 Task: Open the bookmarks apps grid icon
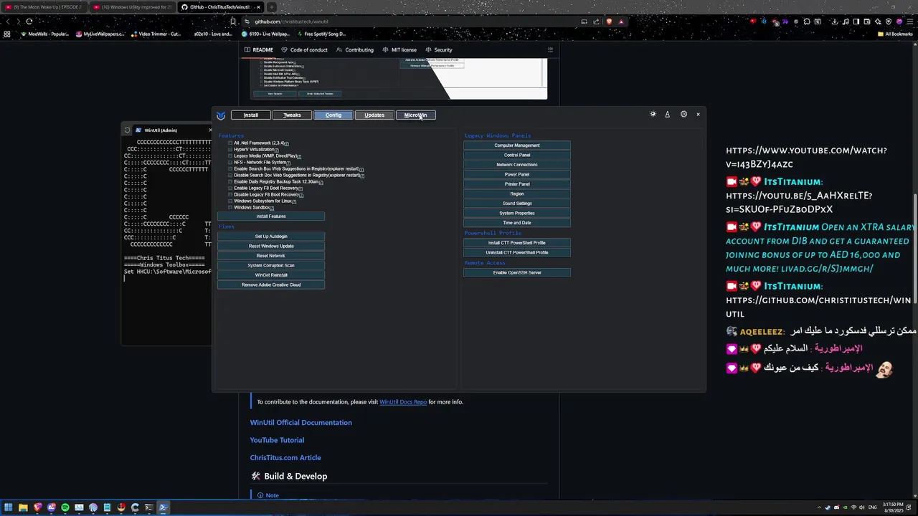(7, 34)
